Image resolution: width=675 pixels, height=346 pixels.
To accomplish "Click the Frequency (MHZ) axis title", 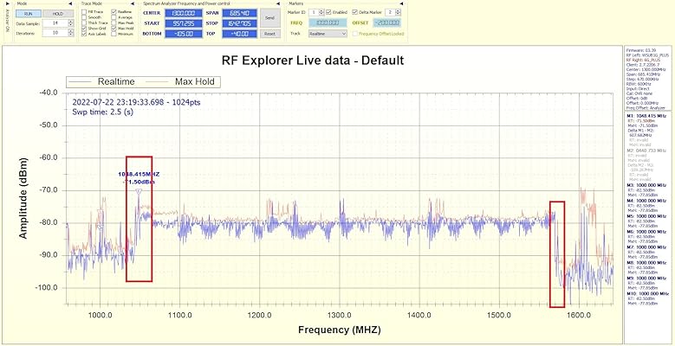I will pyautogui.click(x=339, y=330).
